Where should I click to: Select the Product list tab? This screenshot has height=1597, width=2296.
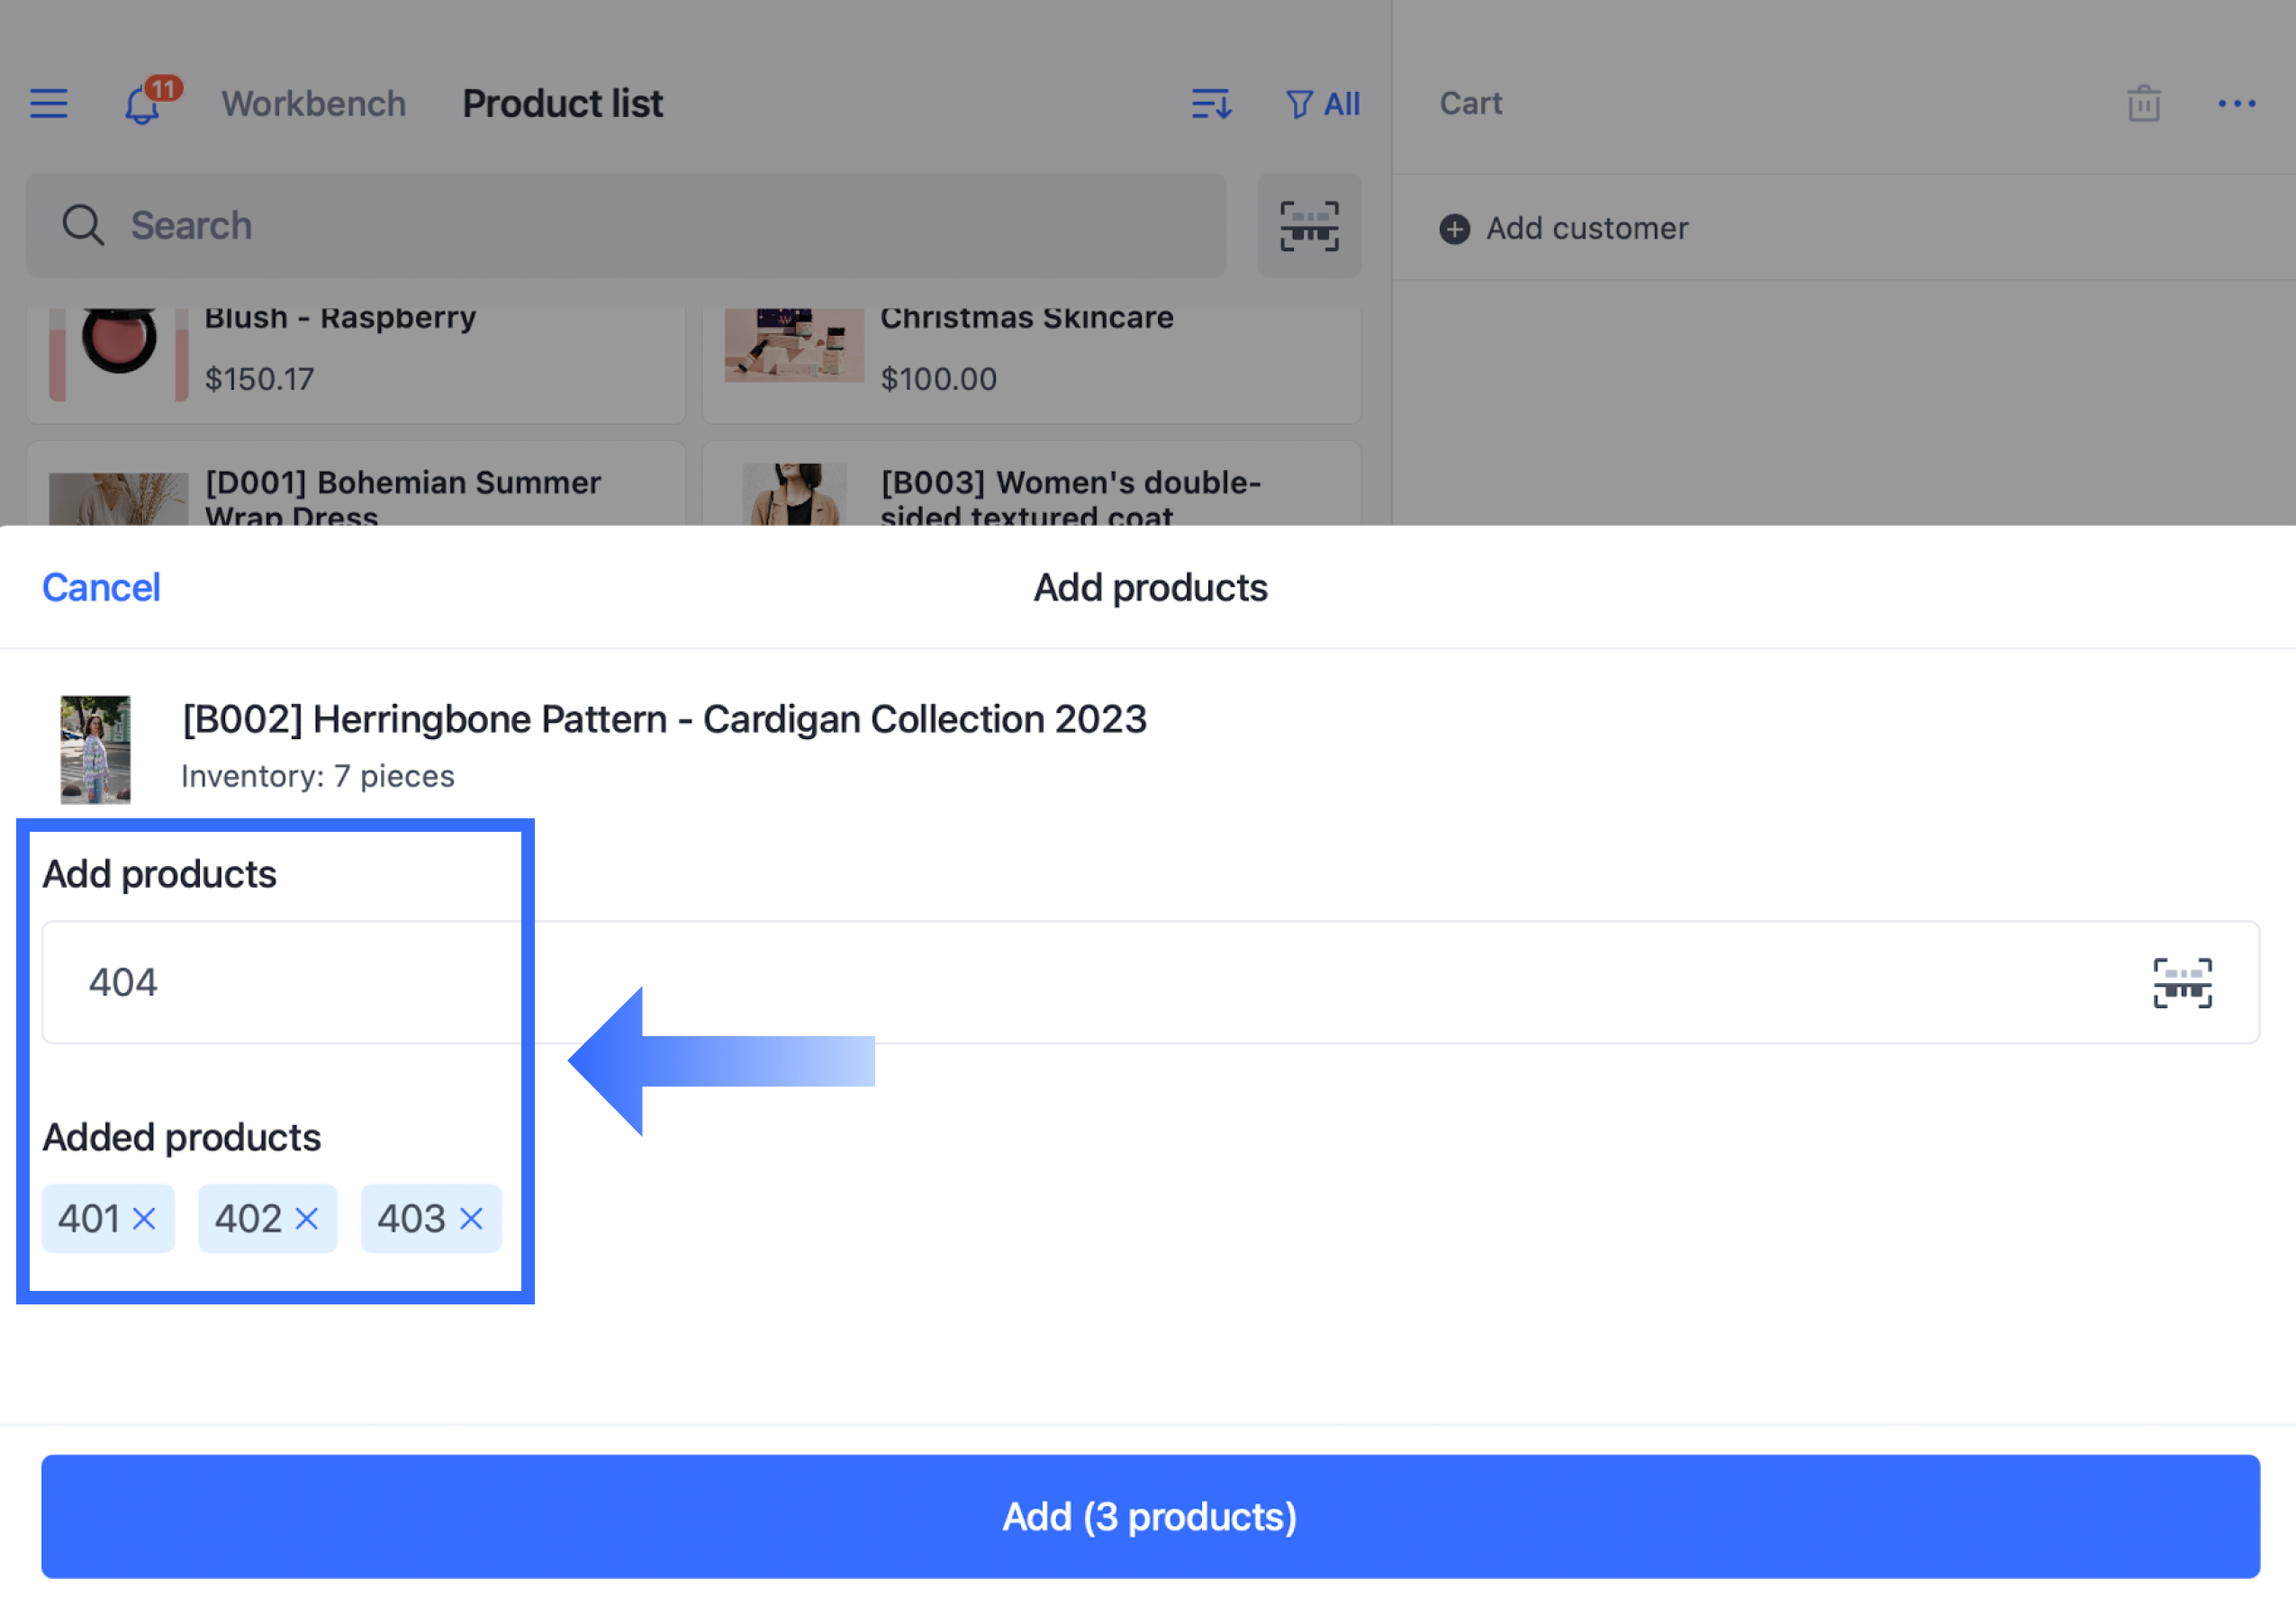pos(562,104)
